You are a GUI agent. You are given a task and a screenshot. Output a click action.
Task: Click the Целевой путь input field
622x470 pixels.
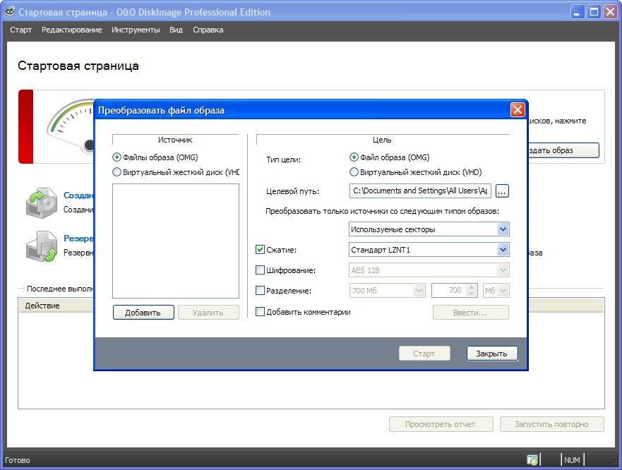(420, 191)
